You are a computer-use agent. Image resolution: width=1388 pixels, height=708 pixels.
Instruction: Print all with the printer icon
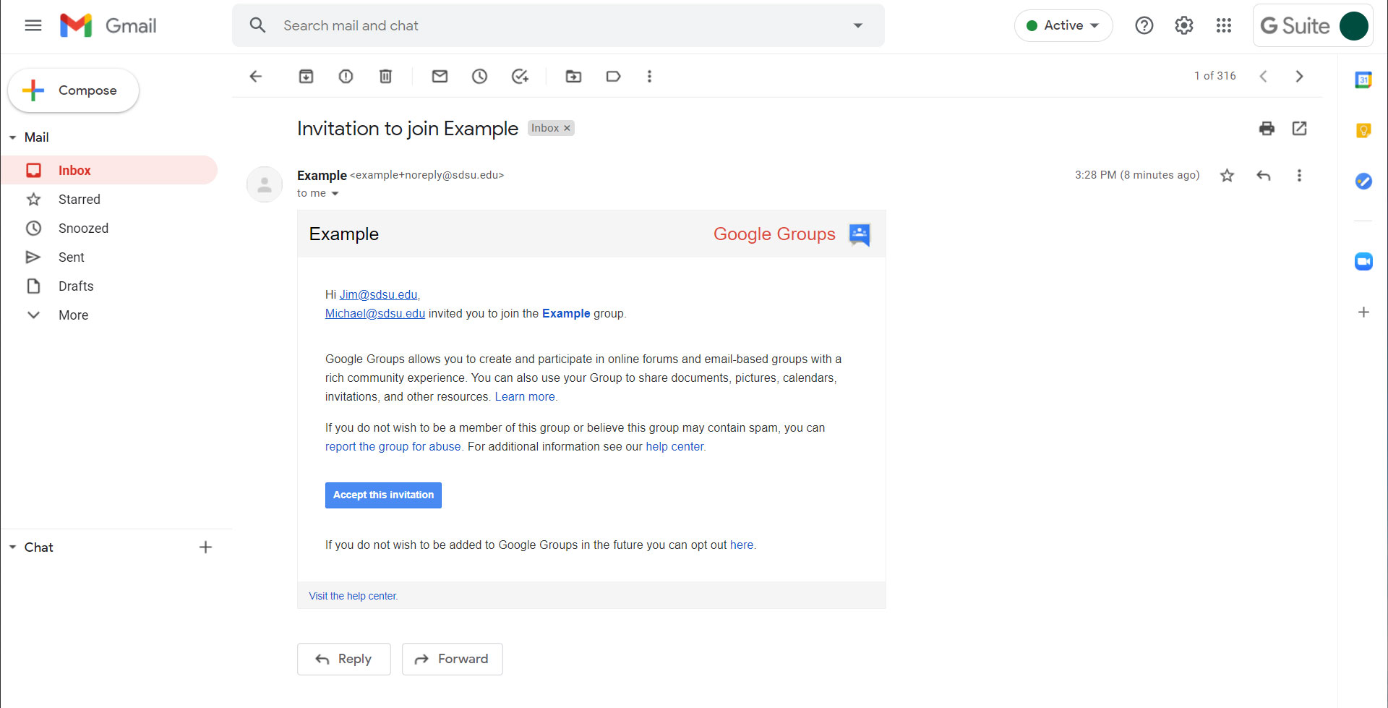(x=1267, y=128)
